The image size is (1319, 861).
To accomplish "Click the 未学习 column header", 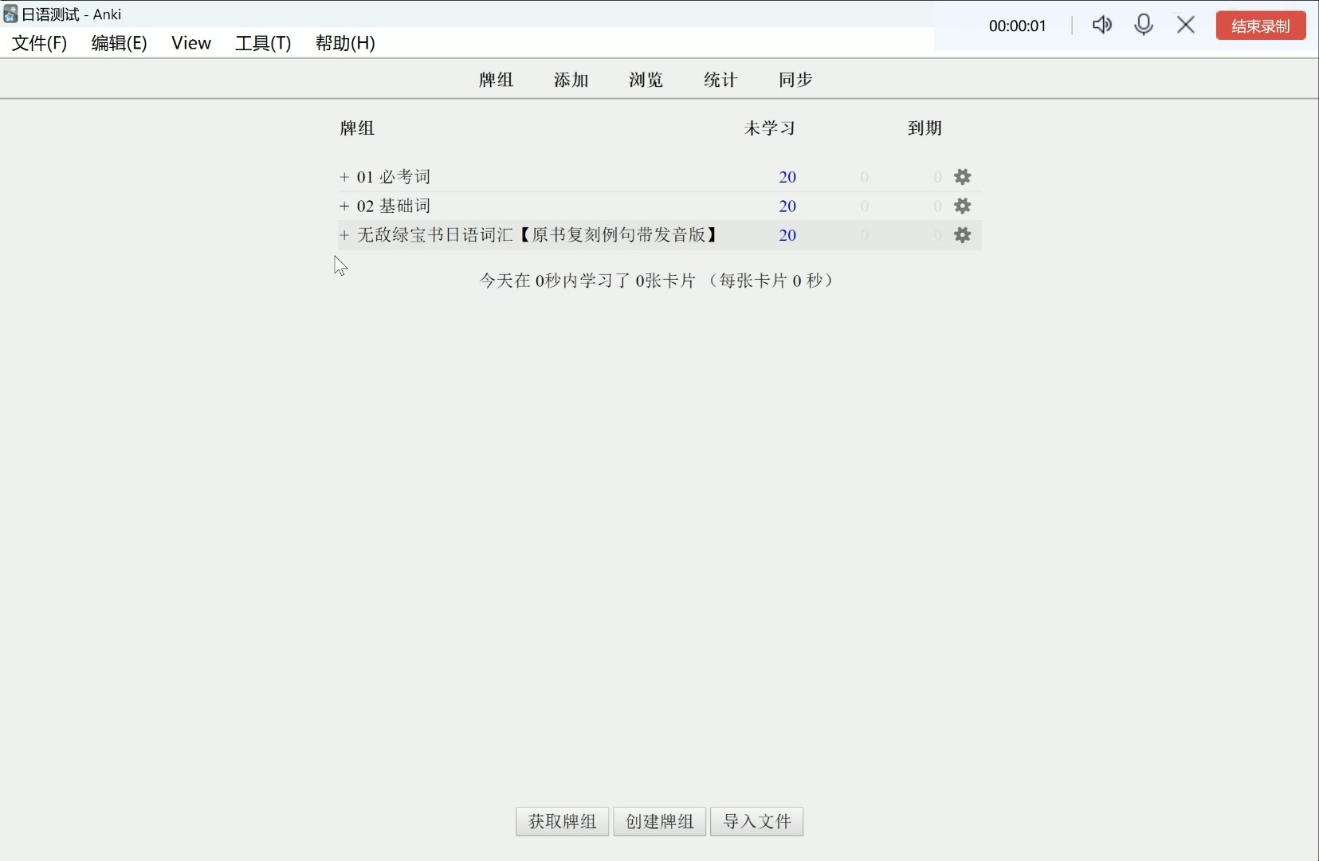I will click(770, 128).
